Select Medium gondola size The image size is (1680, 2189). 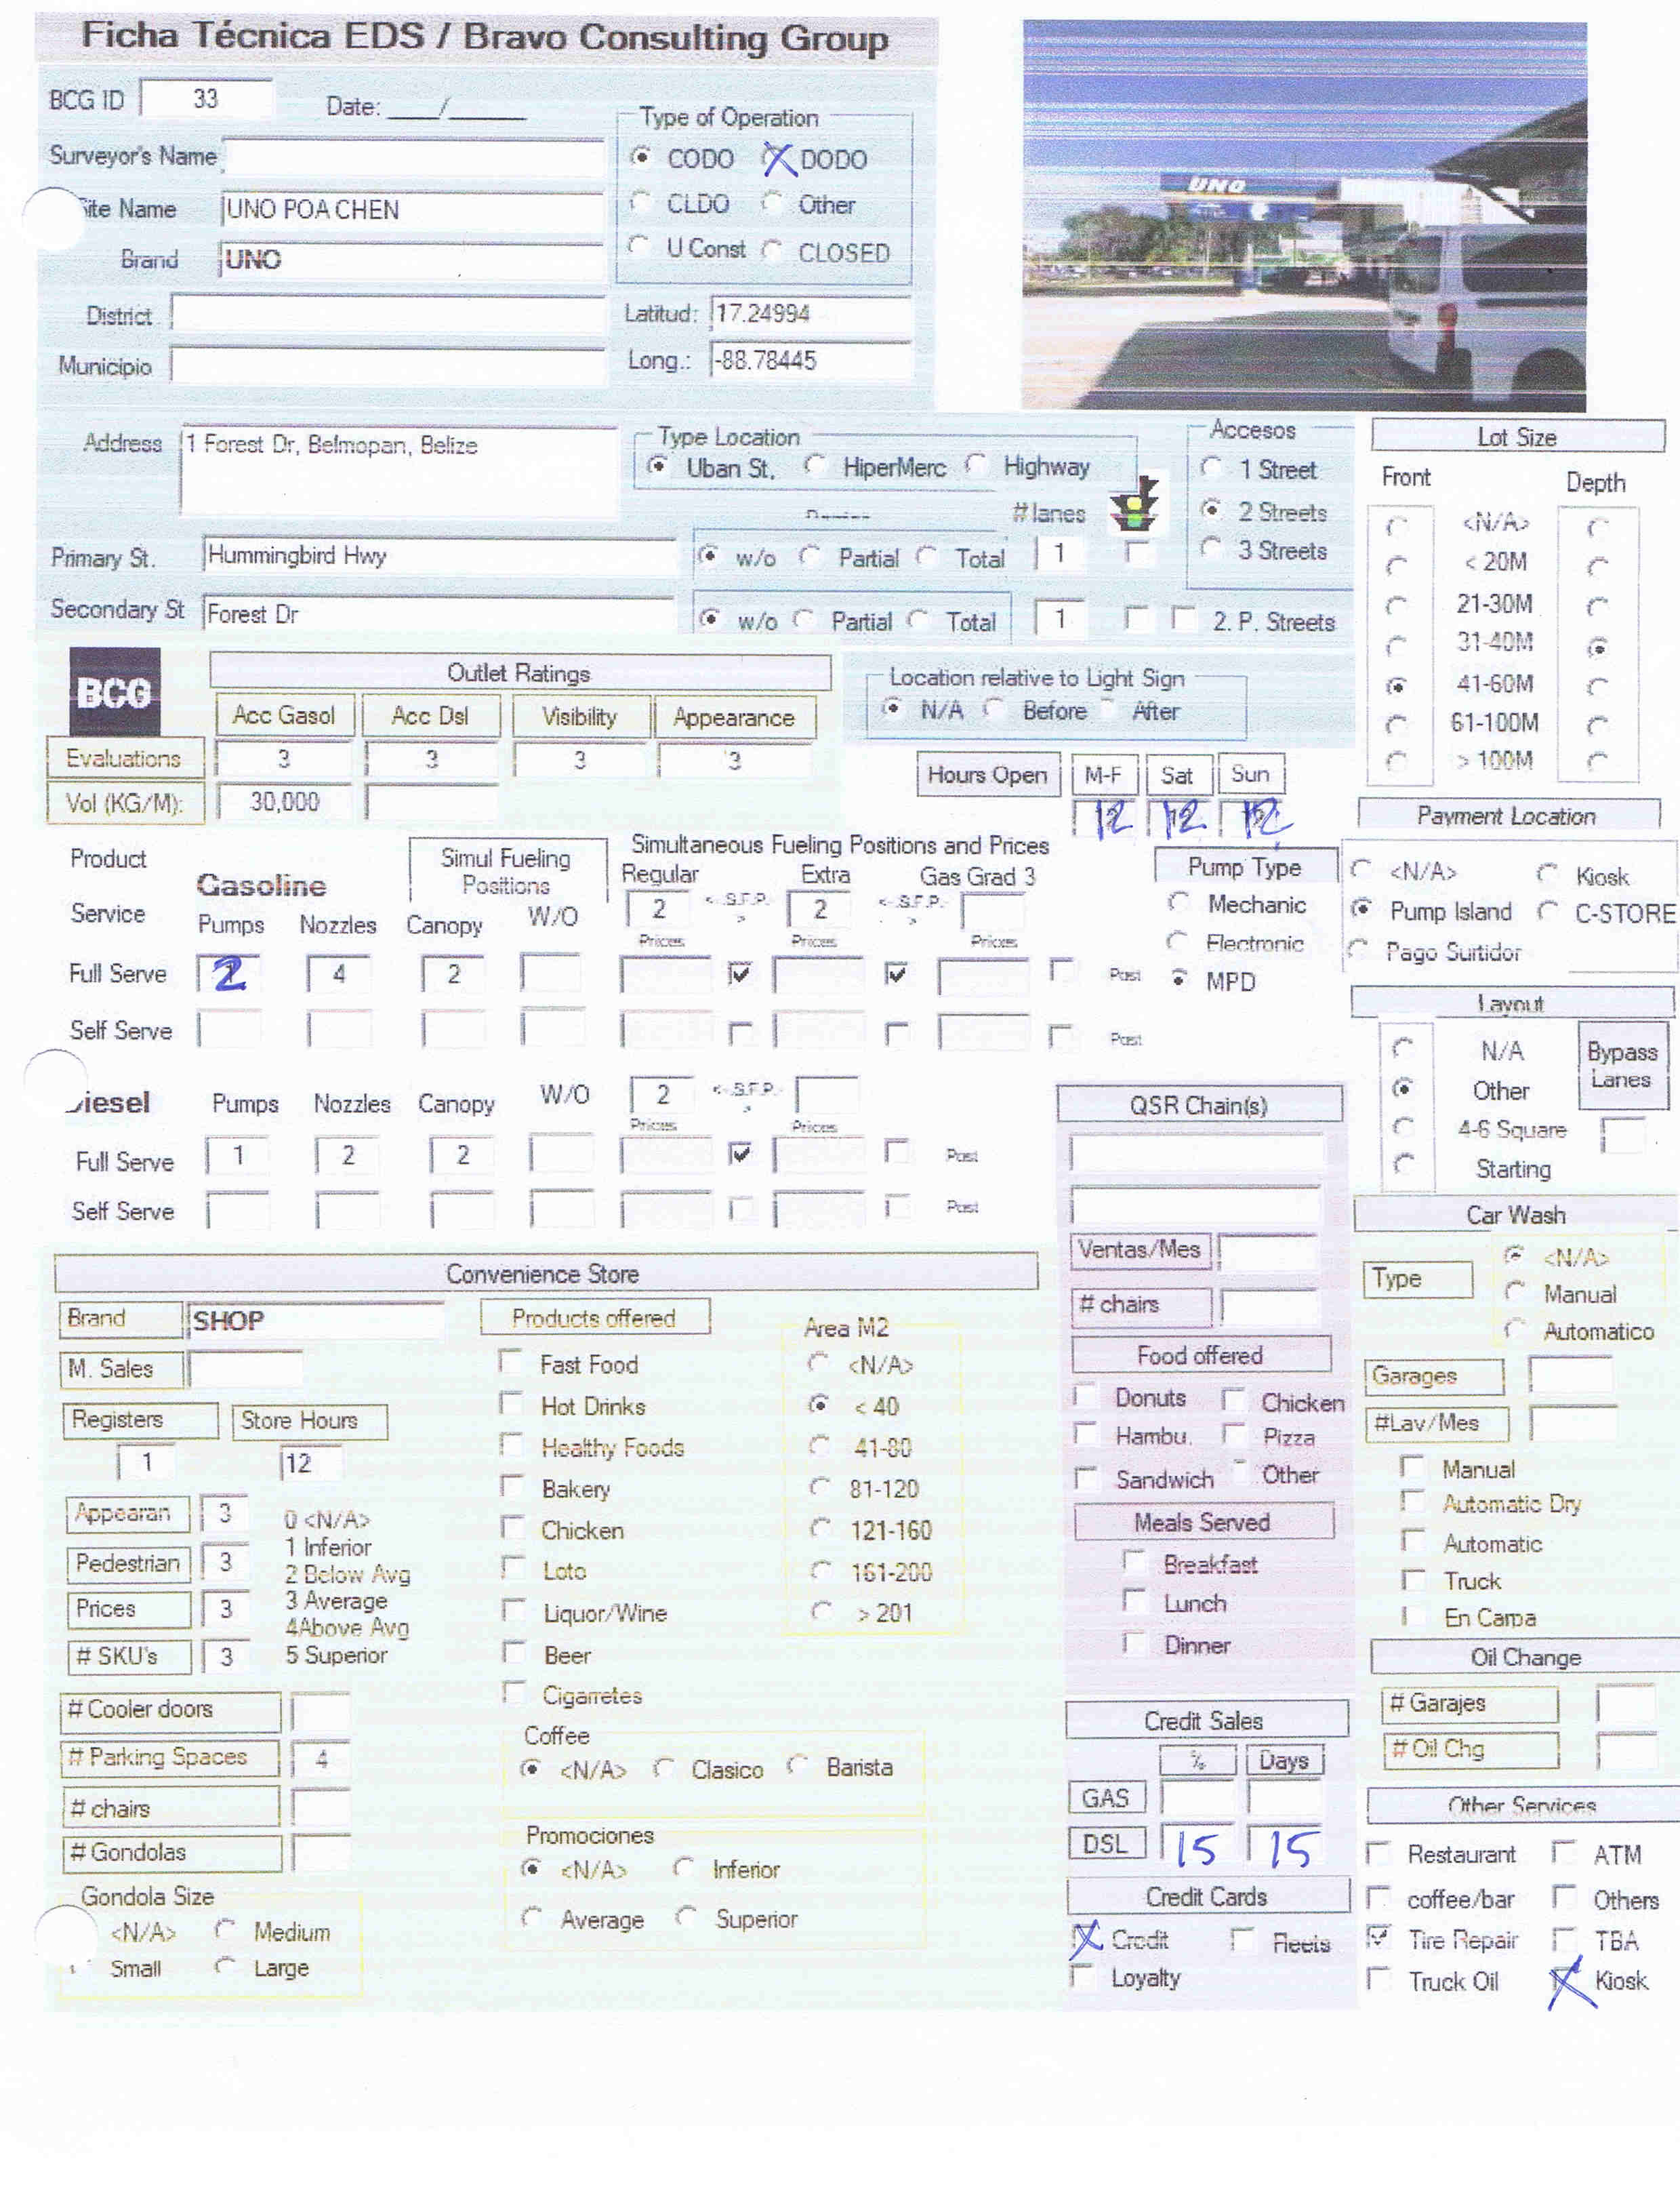225,1930
